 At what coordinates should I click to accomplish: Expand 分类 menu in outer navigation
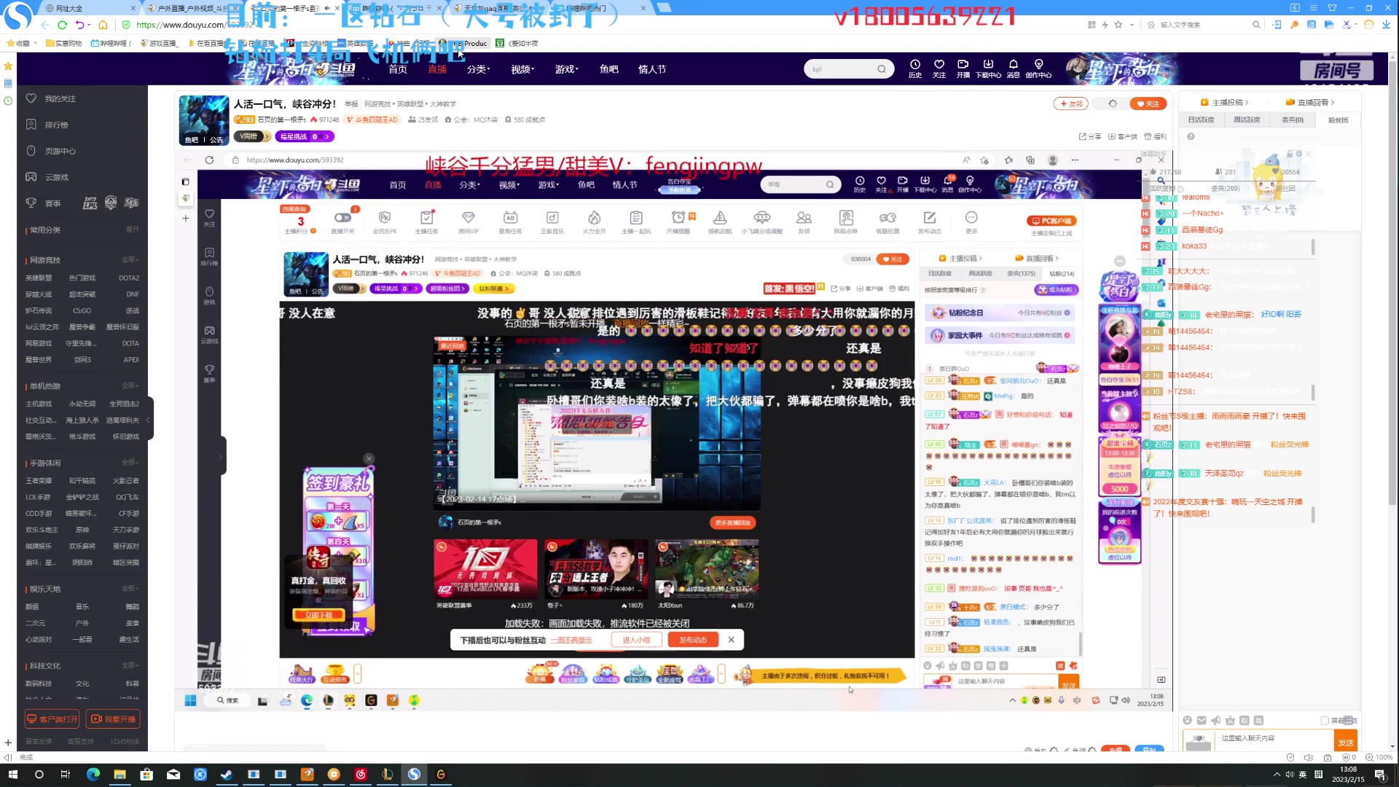[x=478, y=69]
